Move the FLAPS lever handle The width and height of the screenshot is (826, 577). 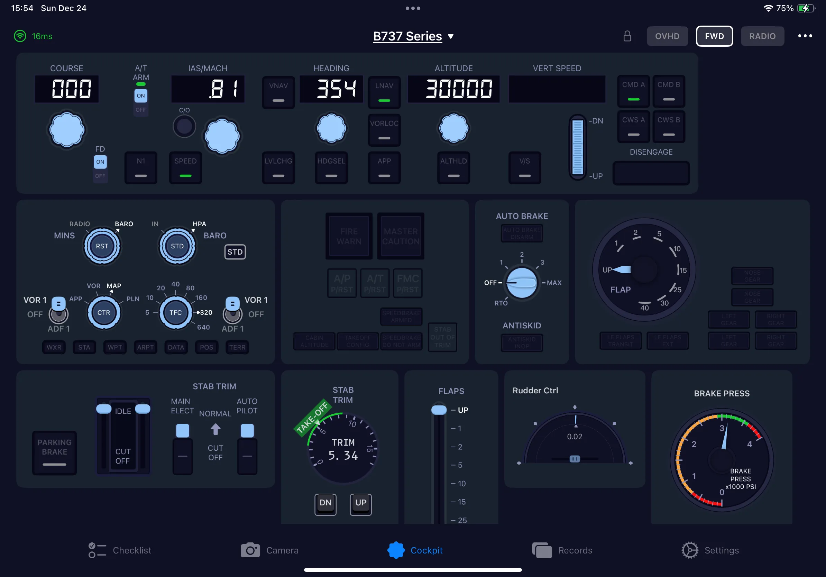click(439, 410)
